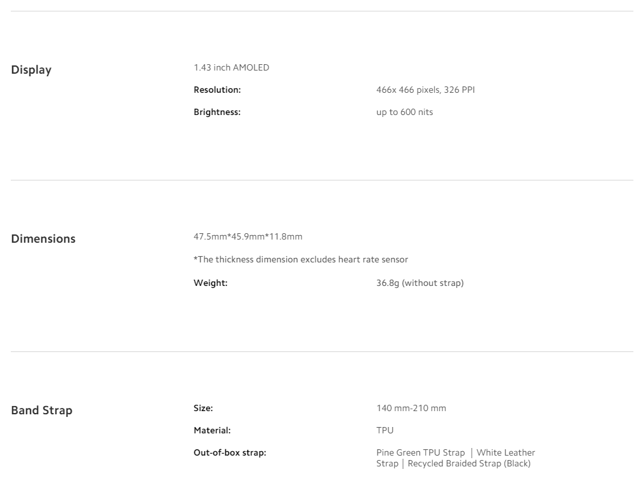Select the 1.43 inch AMOLED text
The image size is (641, 495).
(232, 67)
